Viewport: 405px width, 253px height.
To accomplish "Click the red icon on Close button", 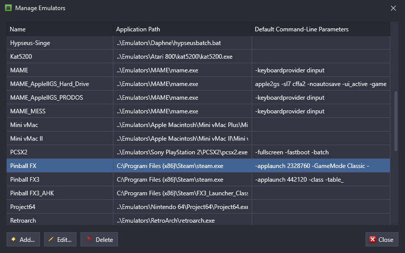I will click(x=373, y=239).
